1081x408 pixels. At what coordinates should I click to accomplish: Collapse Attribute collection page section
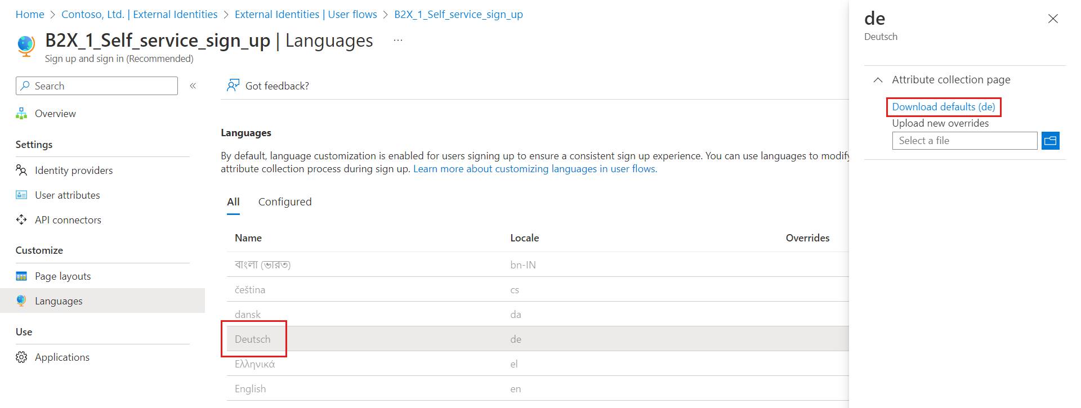point(878,80)
